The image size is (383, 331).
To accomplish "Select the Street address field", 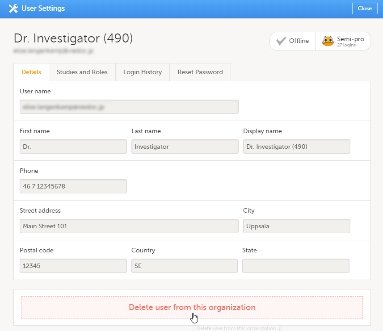I will coord(128,226).
